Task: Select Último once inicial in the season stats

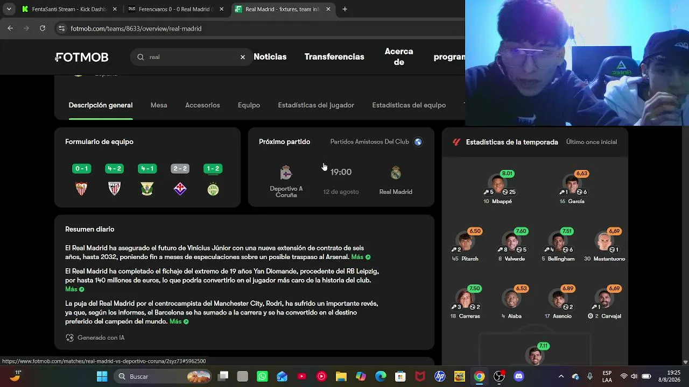Action: (592, 142)
